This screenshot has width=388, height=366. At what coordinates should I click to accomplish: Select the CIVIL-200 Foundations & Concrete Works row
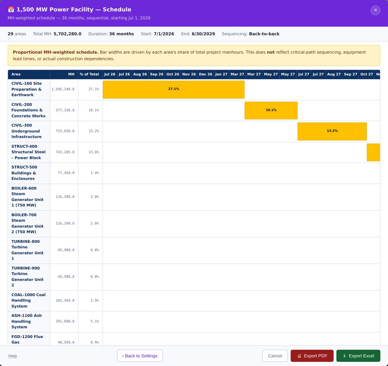194,110
